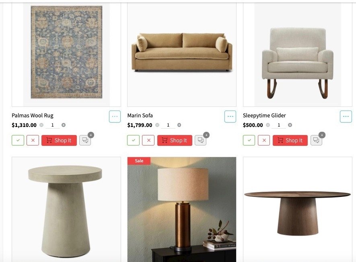
Task: Open more options menu for Sleepytime Glider
Action: click(346, 117)
